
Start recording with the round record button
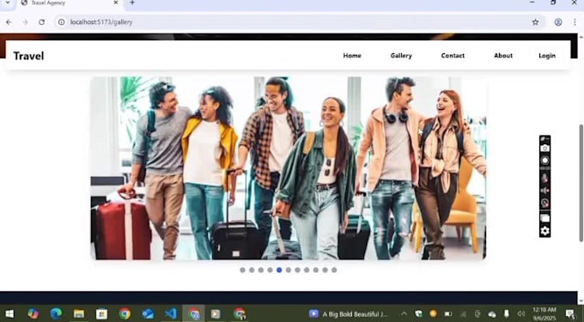pyautogui.click(x=544, y=161)
